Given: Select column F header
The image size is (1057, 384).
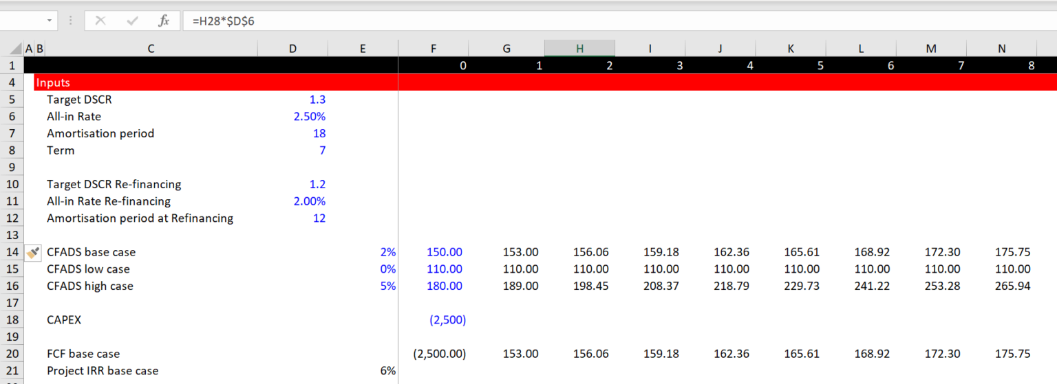Looking at the screenshot, I should click(x=433, y=48).
